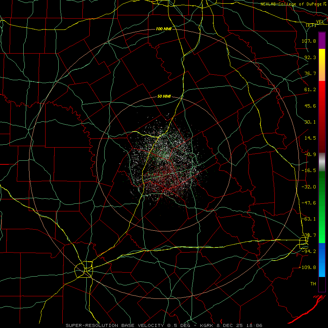Click the -109.8 scale value
Screen dimensions: 328x328
pos(308,268)
